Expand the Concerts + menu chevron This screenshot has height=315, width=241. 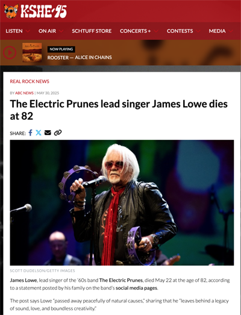(156, 31)
